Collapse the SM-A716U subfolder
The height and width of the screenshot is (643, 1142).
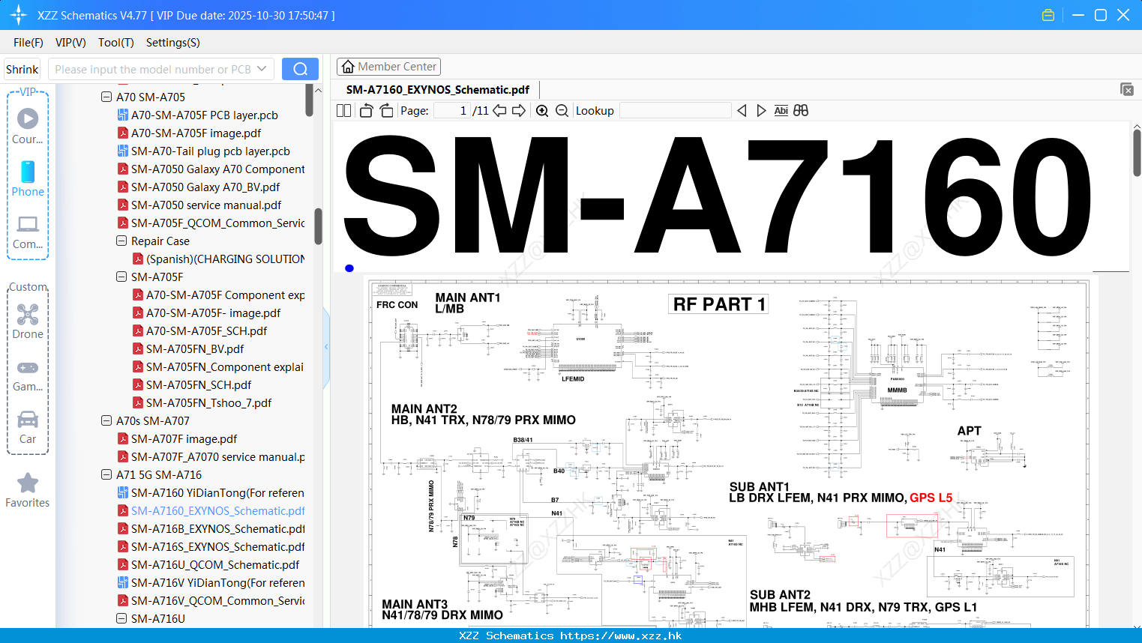(121, 619)
